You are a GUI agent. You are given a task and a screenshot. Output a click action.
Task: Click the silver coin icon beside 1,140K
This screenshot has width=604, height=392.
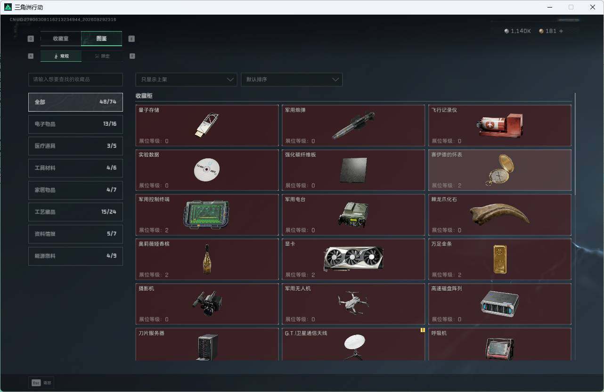506,31
